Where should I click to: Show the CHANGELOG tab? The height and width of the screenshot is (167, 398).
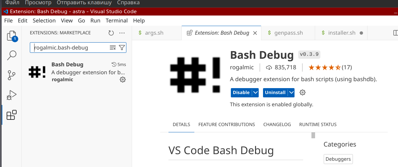pos(277,124)
